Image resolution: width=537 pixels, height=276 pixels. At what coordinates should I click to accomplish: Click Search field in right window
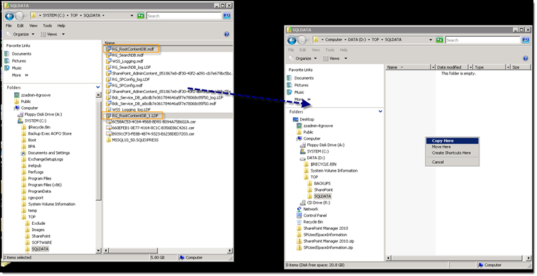(483, 40)
